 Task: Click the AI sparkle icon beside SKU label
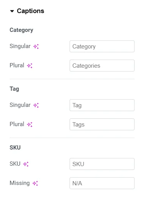(x=26, y=164)
